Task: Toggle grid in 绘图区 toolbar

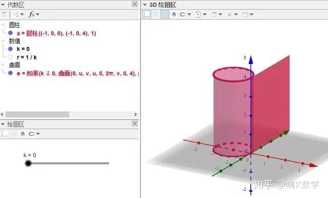Action: pyautogui.click(x=13, y=133)
